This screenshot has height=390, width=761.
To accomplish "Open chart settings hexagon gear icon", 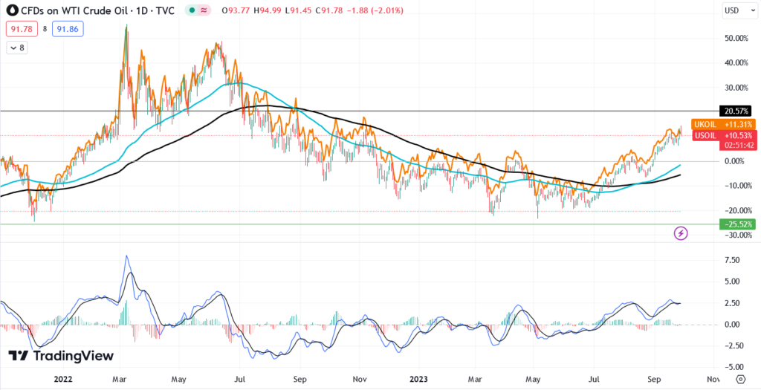I will pyautogui.click(x=740, y=379).
